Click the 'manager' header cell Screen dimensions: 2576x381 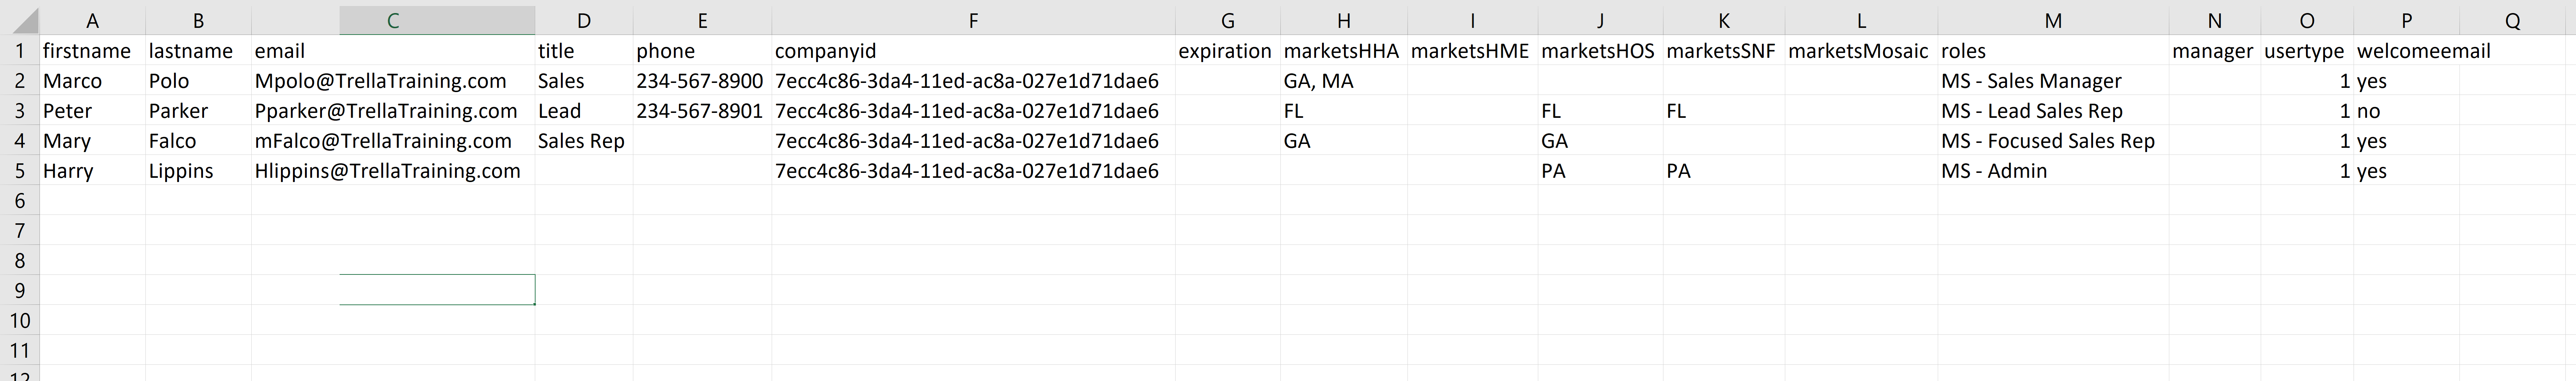2214,51
